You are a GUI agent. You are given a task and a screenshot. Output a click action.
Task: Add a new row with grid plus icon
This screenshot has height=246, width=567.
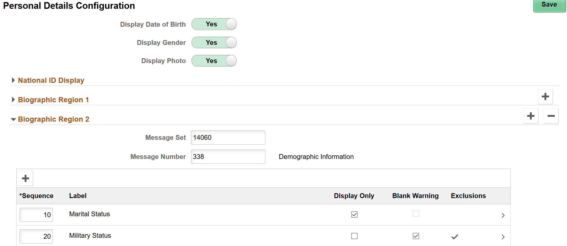[26, 178]
